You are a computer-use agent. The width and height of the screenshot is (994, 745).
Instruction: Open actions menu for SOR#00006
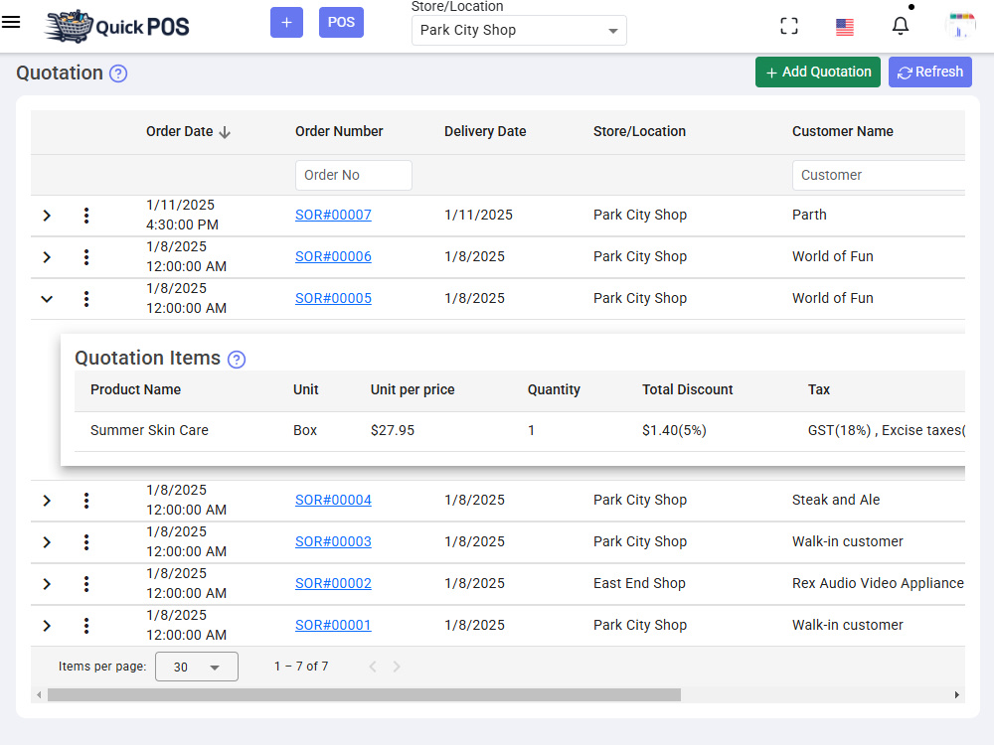(86, 257)
